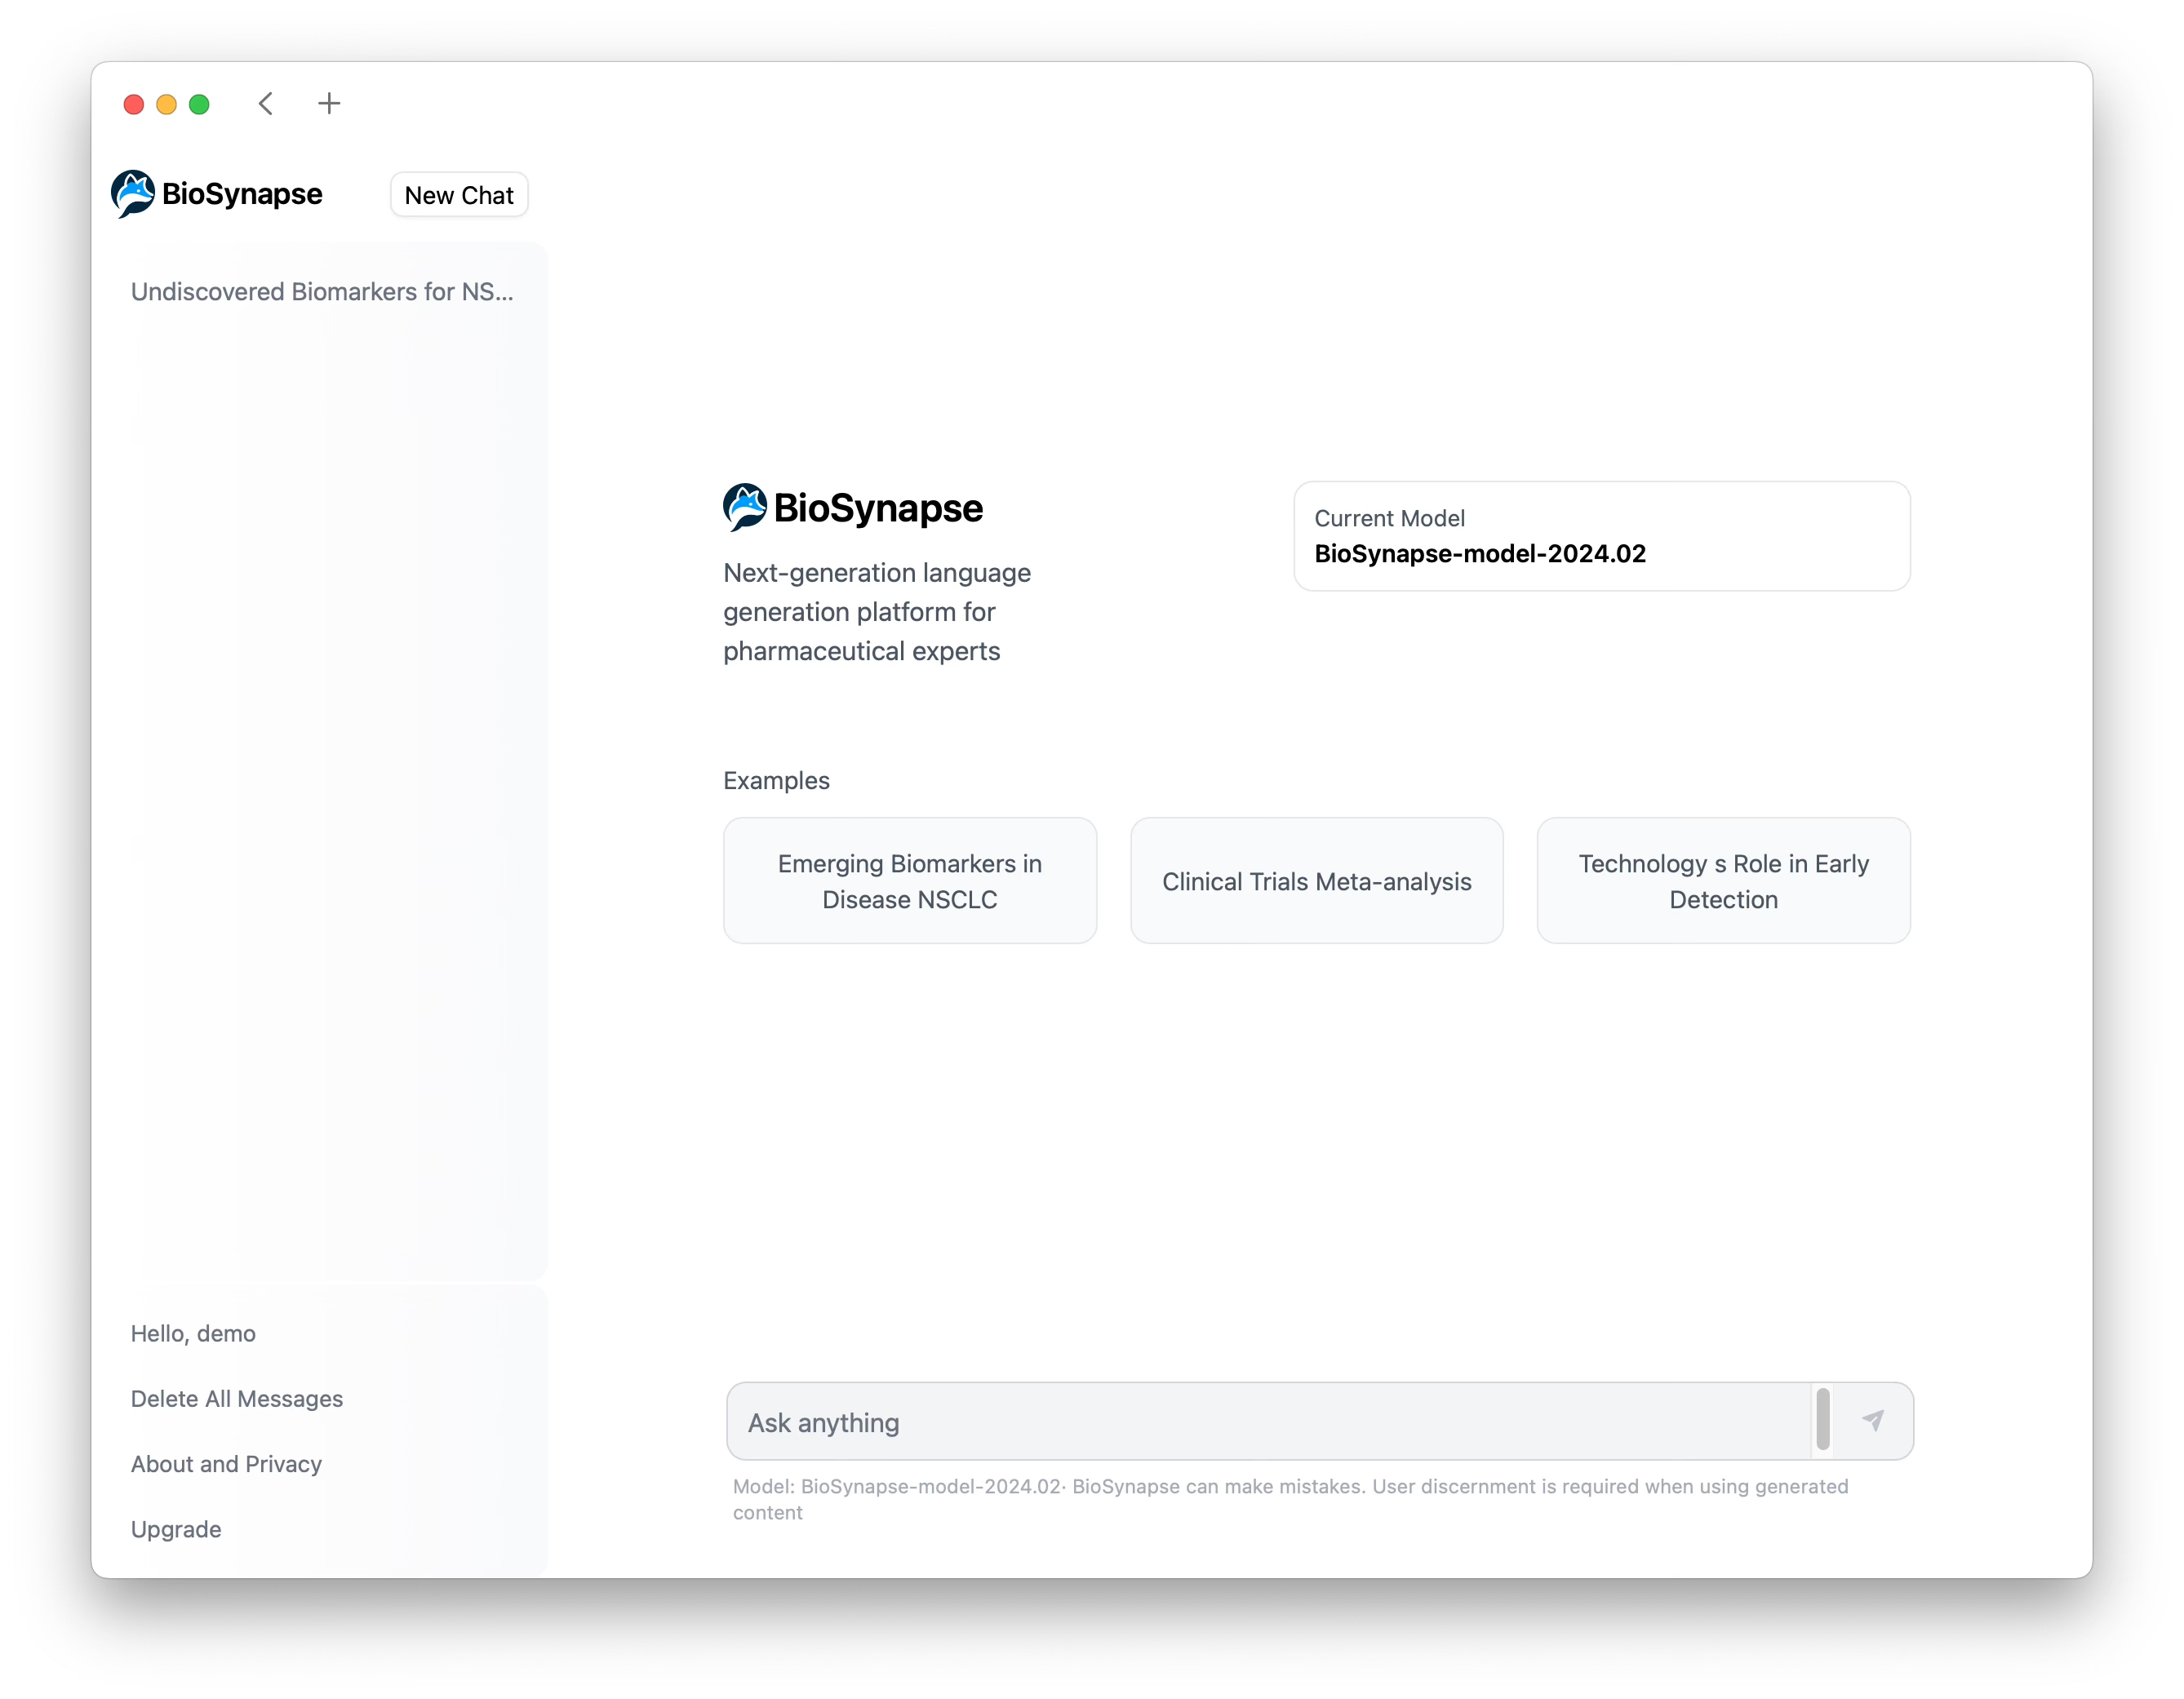Click the green fullscreen window button

[x=199, y=104]
